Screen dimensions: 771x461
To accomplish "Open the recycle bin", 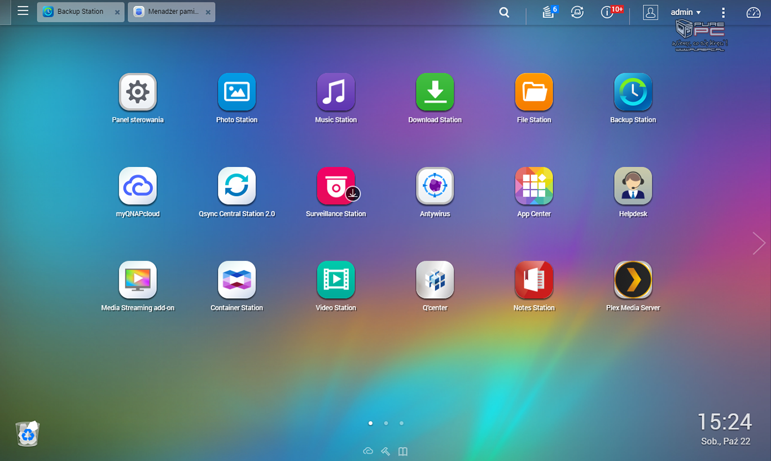I will (x=28, y=433).
